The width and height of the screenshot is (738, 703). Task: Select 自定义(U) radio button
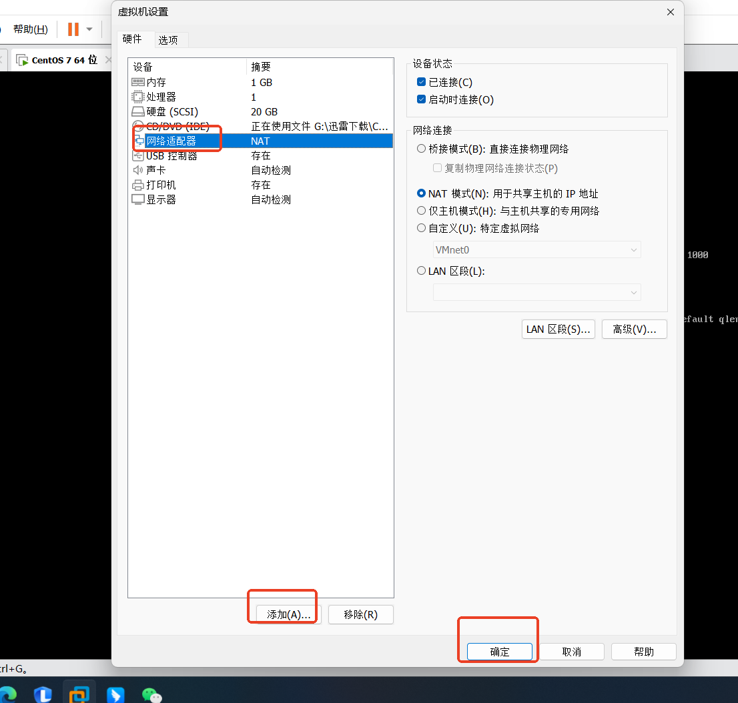pos(421,227)
